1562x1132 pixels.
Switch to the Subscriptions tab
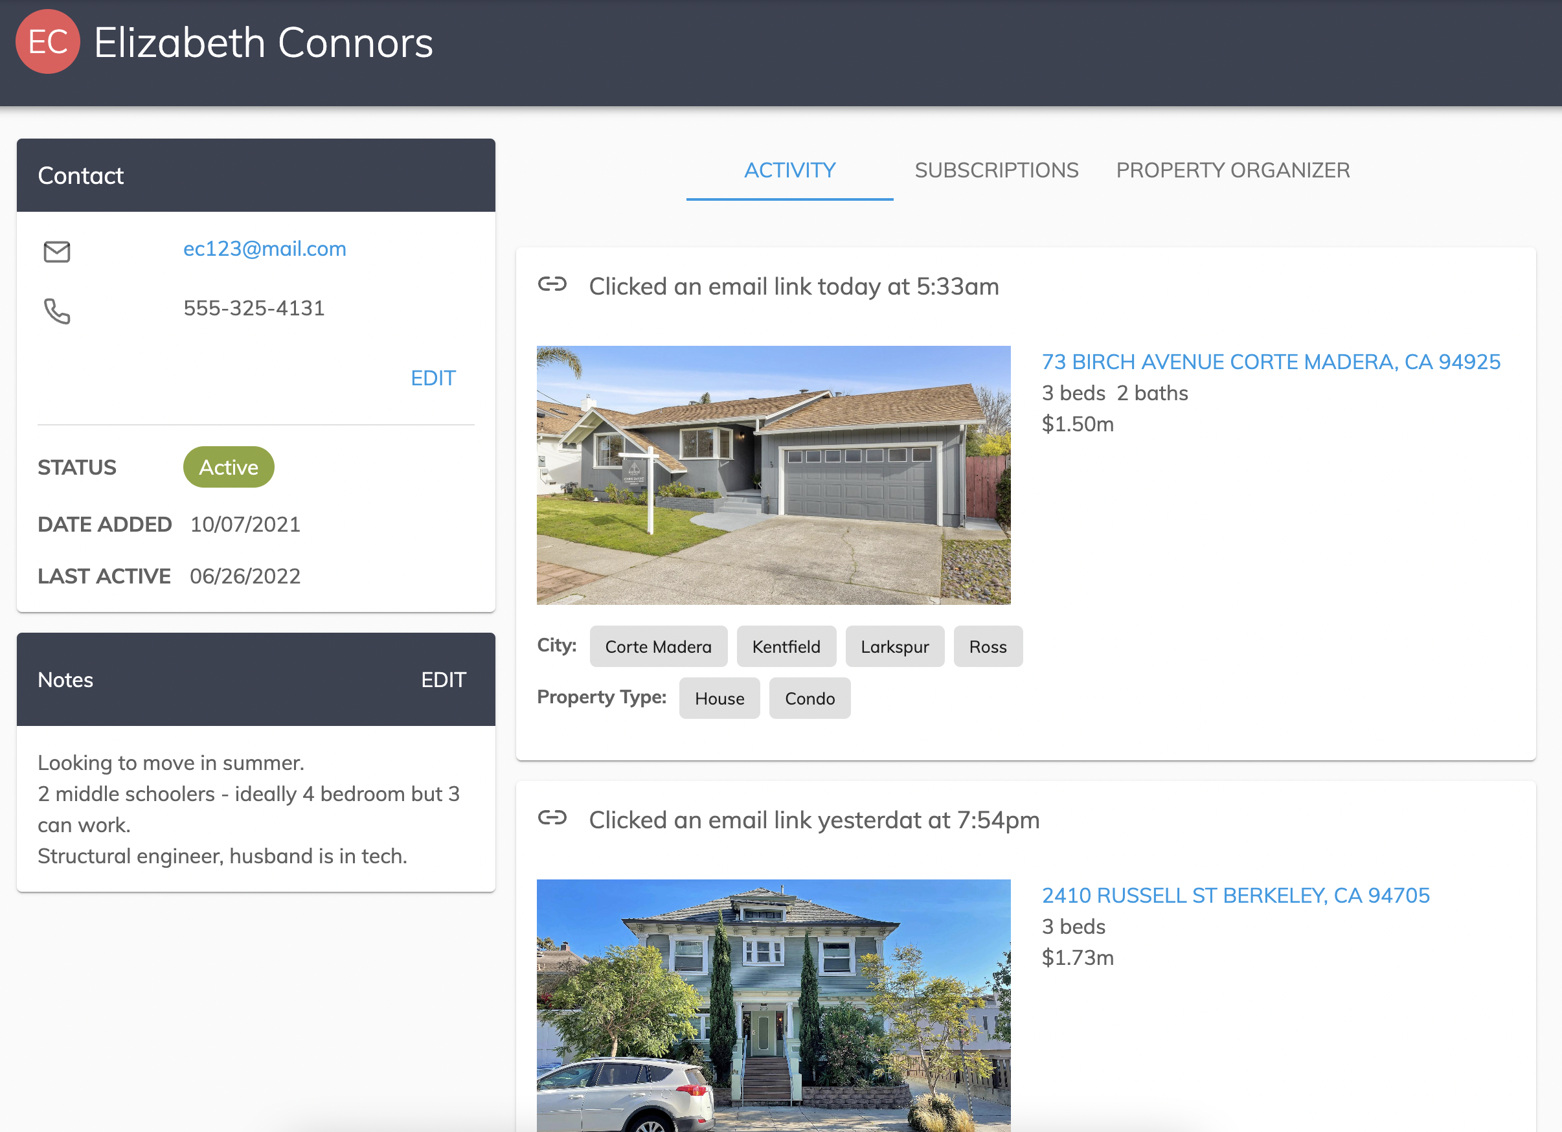995,168
